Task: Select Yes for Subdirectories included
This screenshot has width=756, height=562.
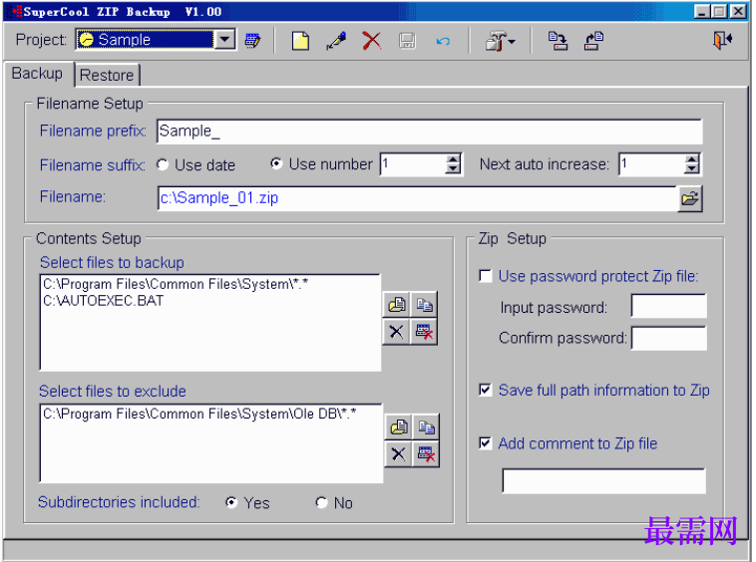Action: [x=232, y=503]
